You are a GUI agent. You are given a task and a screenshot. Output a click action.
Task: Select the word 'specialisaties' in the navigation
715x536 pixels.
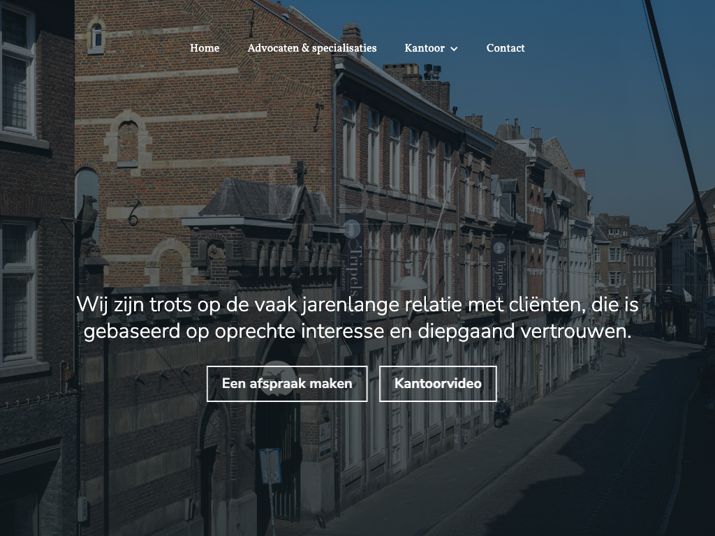[344, 48]
